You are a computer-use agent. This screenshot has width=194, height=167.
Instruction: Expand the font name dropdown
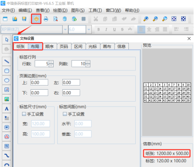65,29
